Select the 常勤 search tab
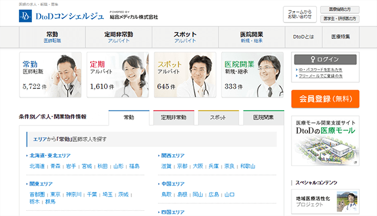Image resolution: width=377 pixels, height=216 pixels. click(129, 118)
